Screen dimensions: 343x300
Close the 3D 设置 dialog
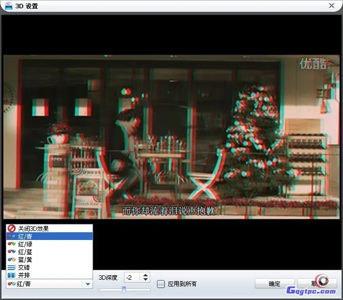pos(331,6)
